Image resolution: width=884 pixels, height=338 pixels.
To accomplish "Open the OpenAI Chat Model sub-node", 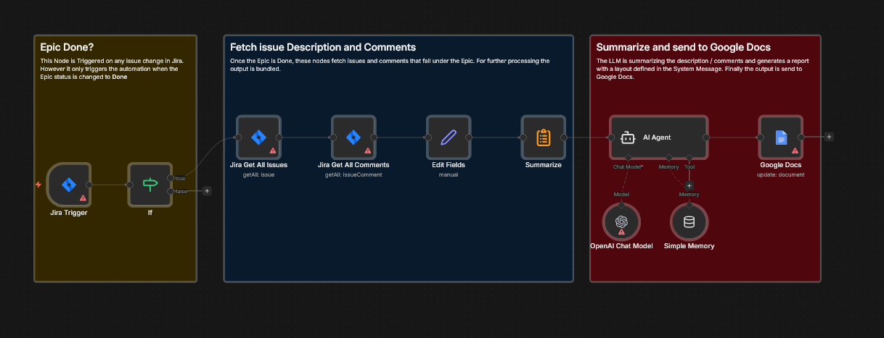I will pos(621,223).
